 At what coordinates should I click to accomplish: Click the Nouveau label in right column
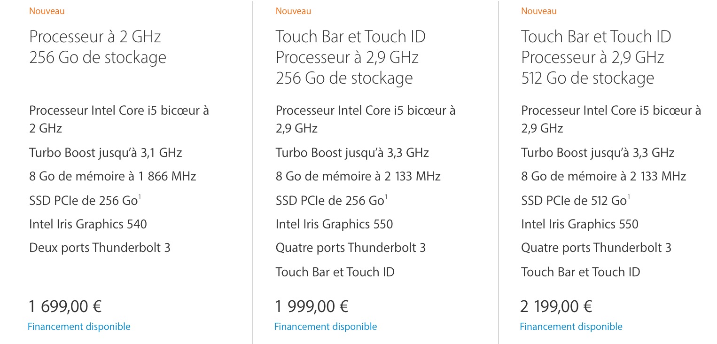(538, 11)
